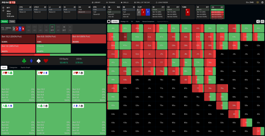The width and height of the screenshot is (265, 136).
Task: Select the KK cell in the matrix
Action: coord(125,37)
